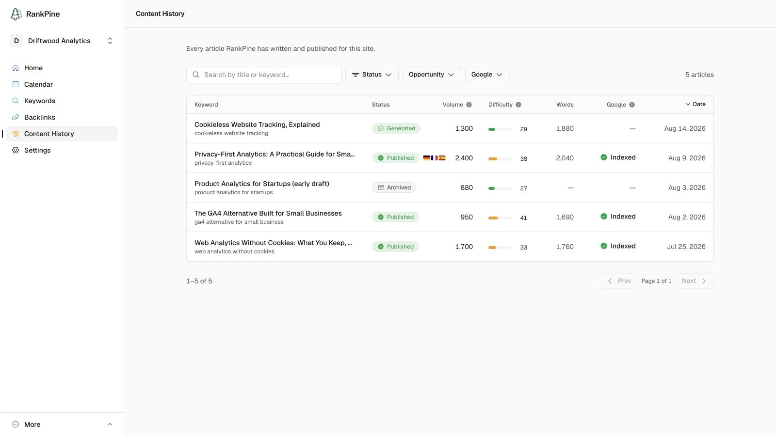Click the Published badge on GA4 Alternative row

pyautogui.click(x=396, y=217)
